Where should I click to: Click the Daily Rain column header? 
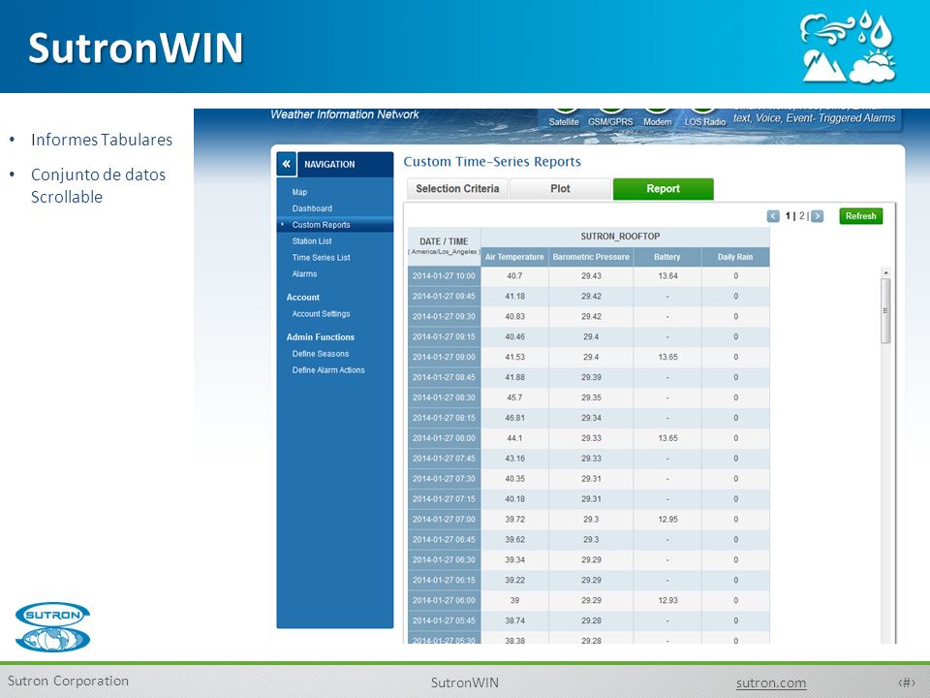(x=735, y=257)
